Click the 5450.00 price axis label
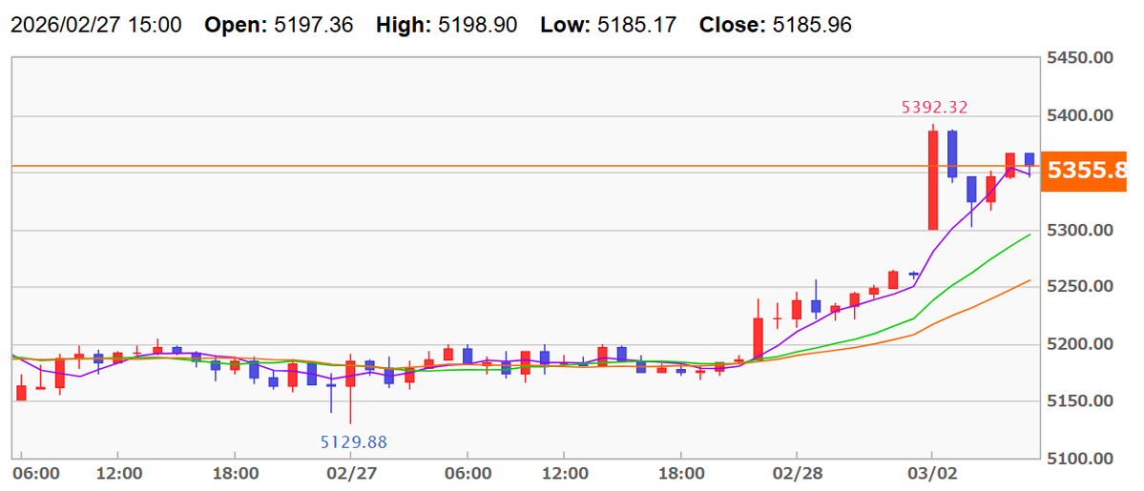 tap(1080, 58)
